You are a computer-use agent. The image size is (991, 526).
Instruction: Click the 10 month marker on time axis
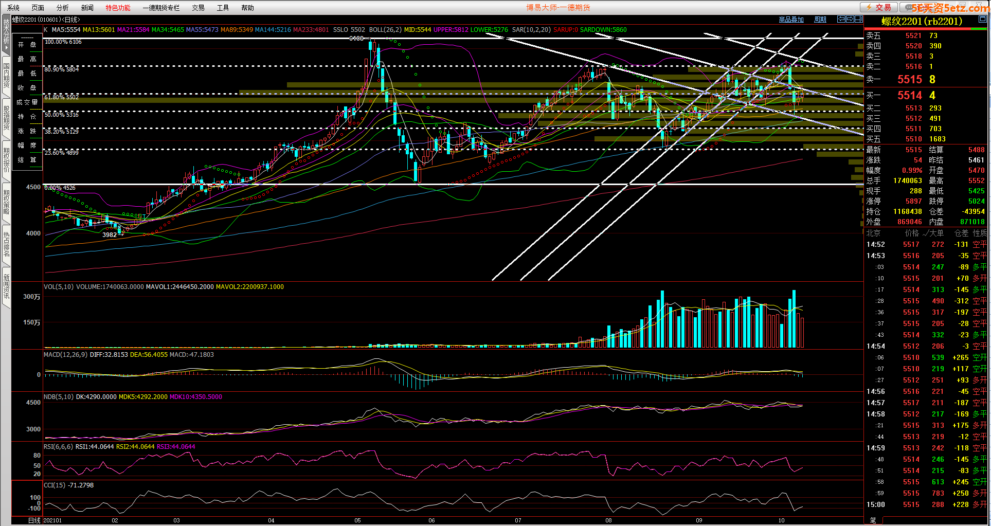(x=781, y=520)
